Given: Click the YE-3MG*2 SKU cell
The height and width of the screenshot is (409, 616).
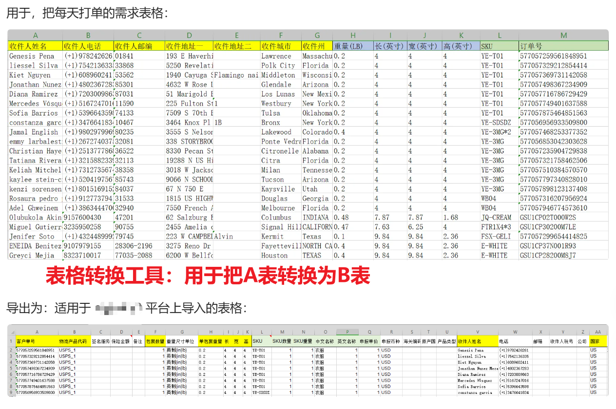Looking at the screenshot, I should pos(500,132).
